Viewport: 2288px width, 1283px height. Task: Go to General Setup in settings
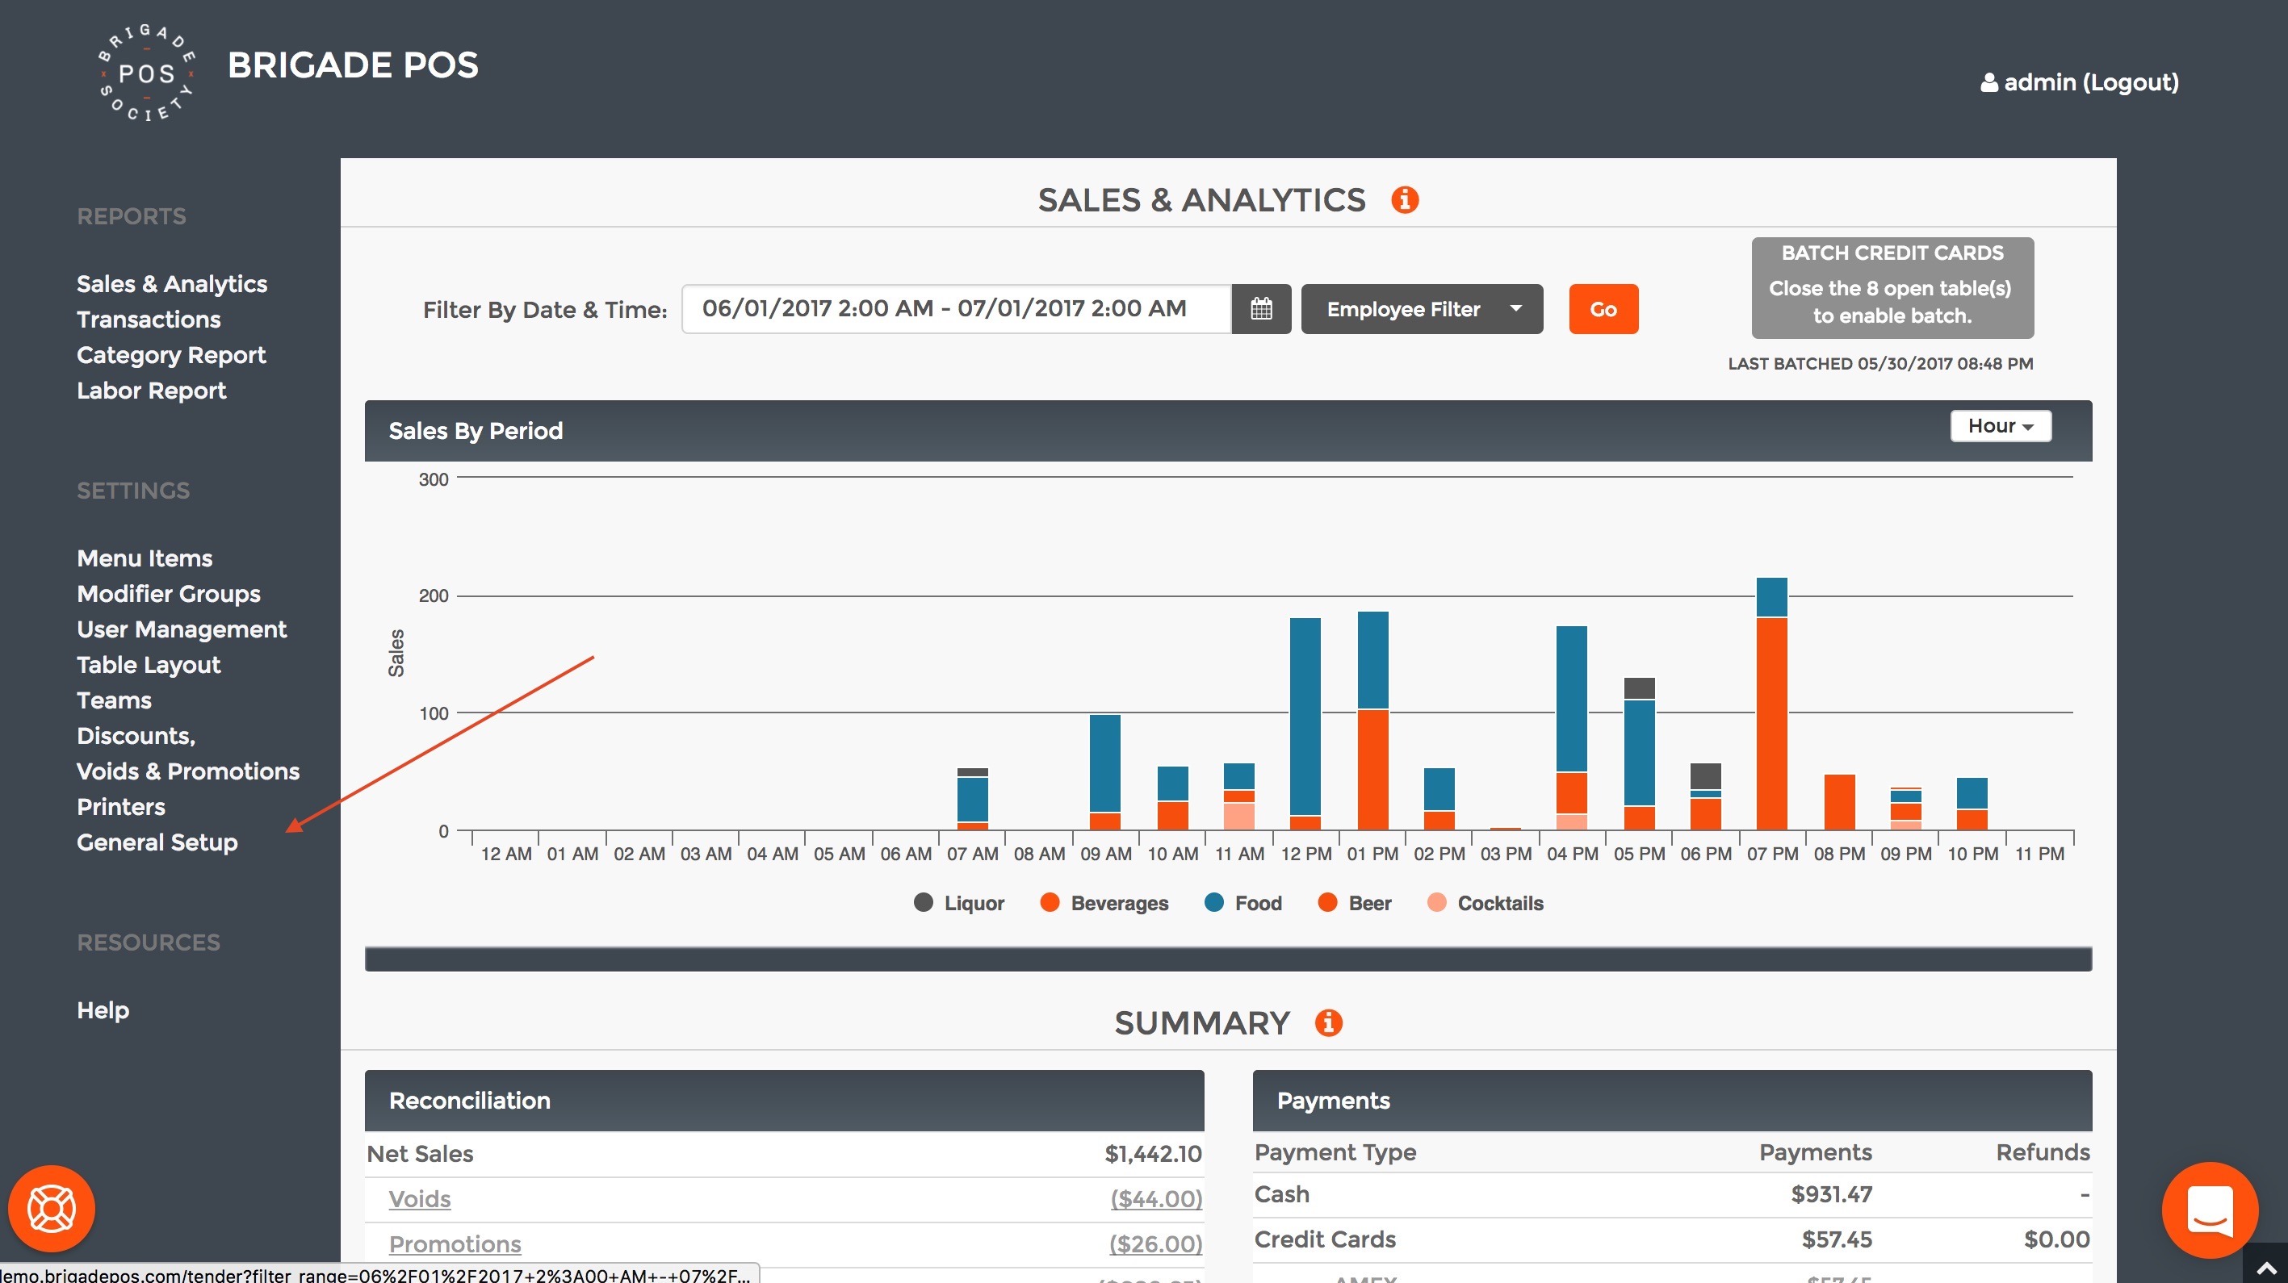coord(157,842)
